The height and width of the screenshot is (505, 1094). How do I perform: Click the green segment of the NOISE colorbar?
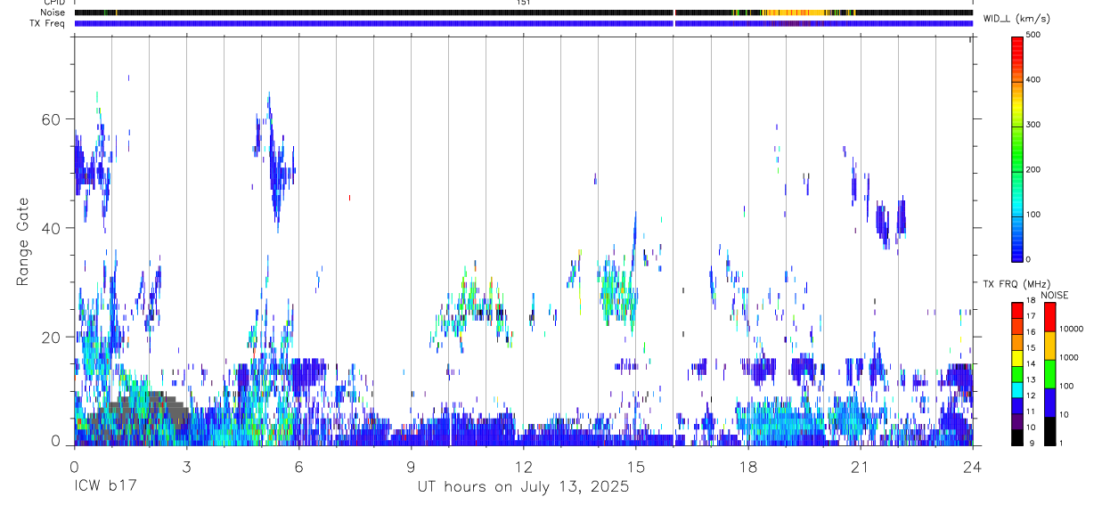1049,374
